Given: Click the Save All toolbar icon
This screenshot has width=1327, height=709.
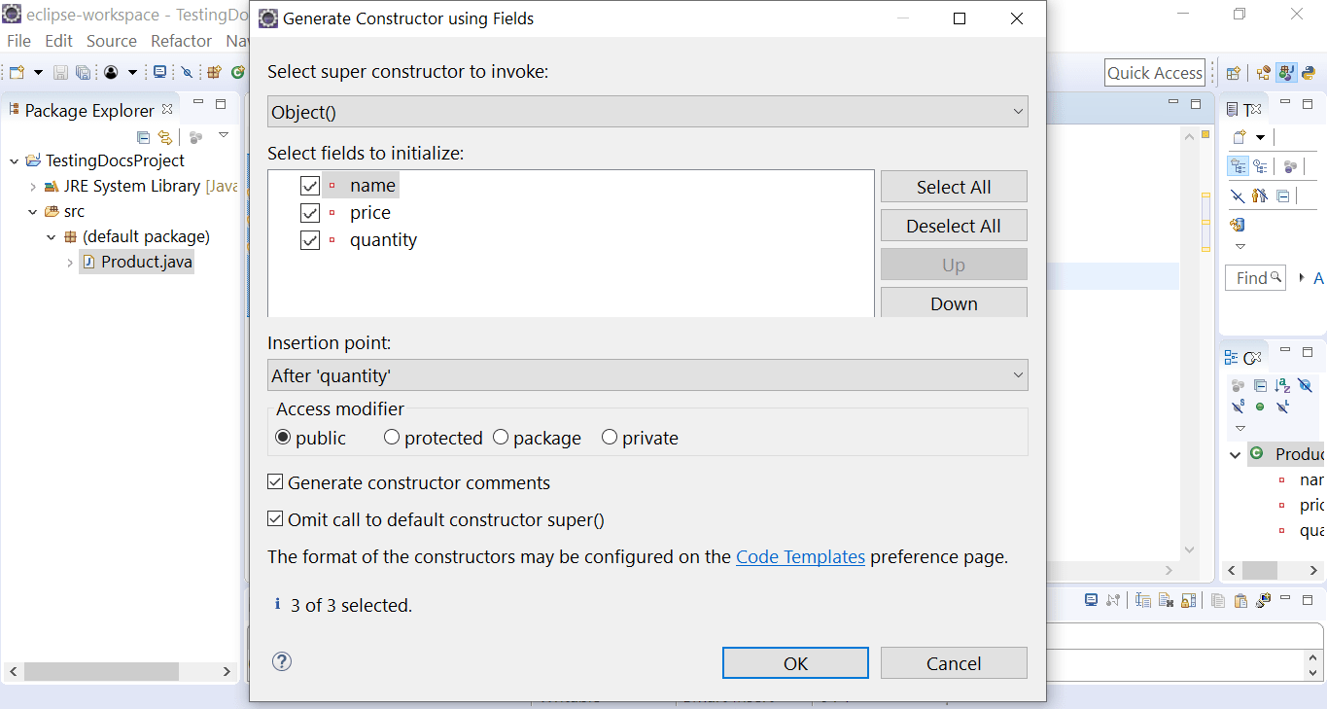Looking at the screenshot, I should coord(83,72).
